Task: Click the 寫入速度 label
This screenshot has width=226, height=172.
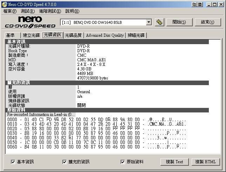Action: [18, 64]
